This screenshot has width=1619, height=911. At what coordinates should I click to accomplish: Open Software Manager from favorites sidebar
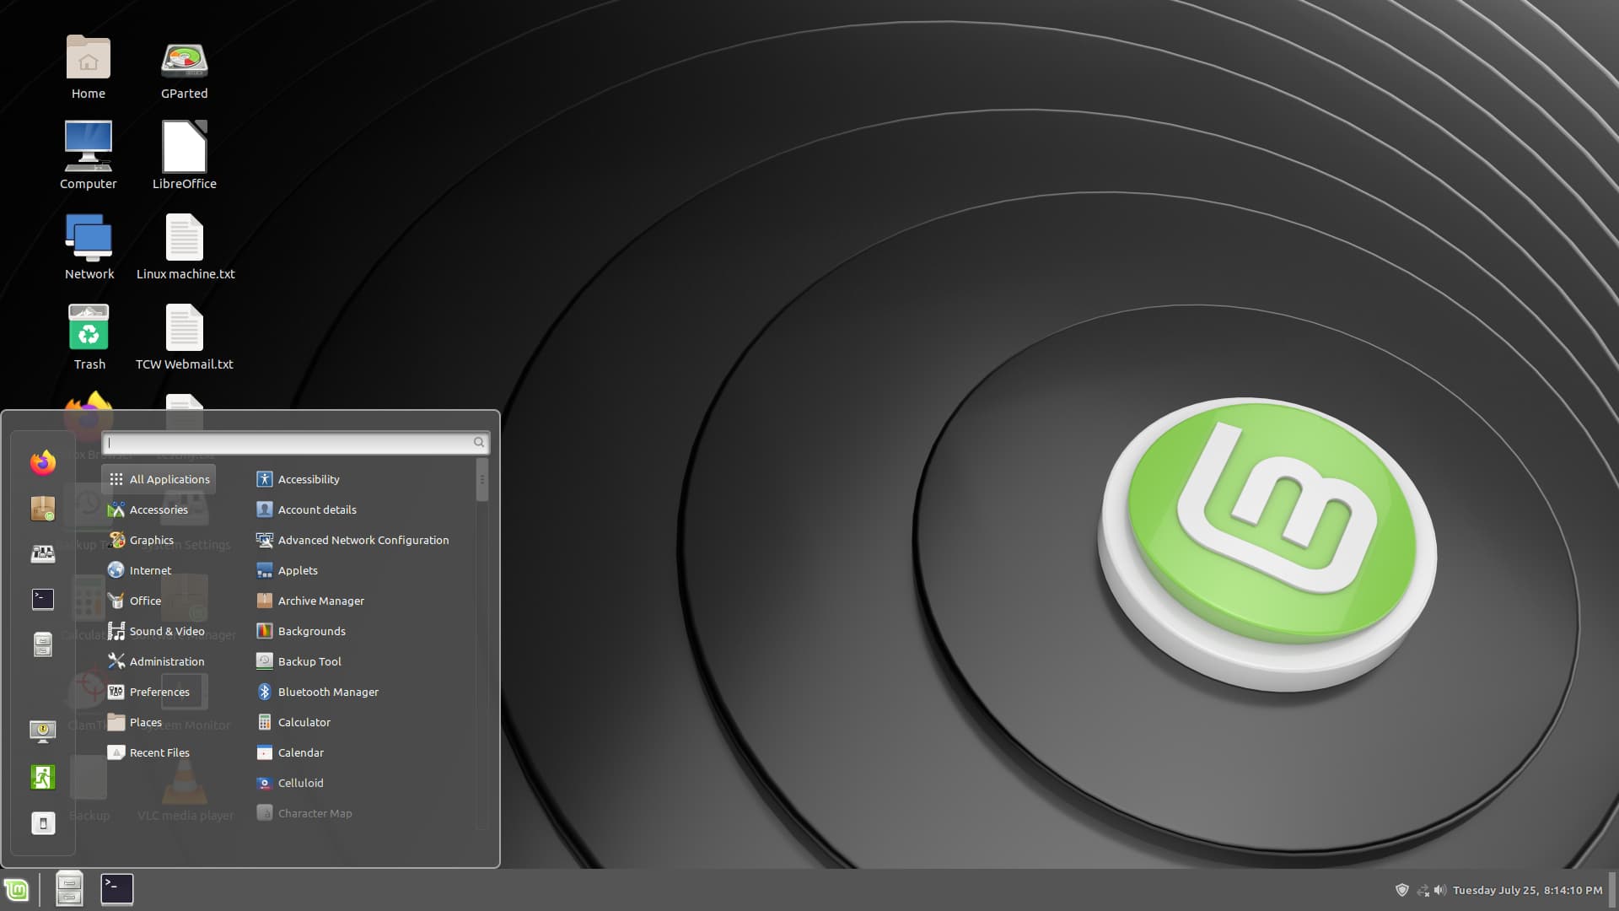[x=43, y=509]
